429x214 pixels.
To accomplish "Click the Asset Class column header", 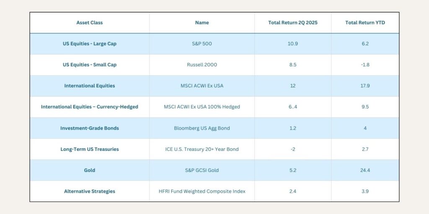I will [x=89, y=23].
